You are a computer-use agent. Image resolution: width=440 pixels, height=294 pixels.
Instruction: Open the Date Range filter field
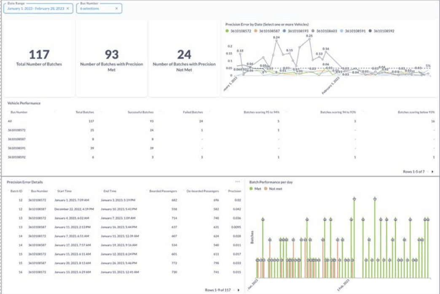38,8
